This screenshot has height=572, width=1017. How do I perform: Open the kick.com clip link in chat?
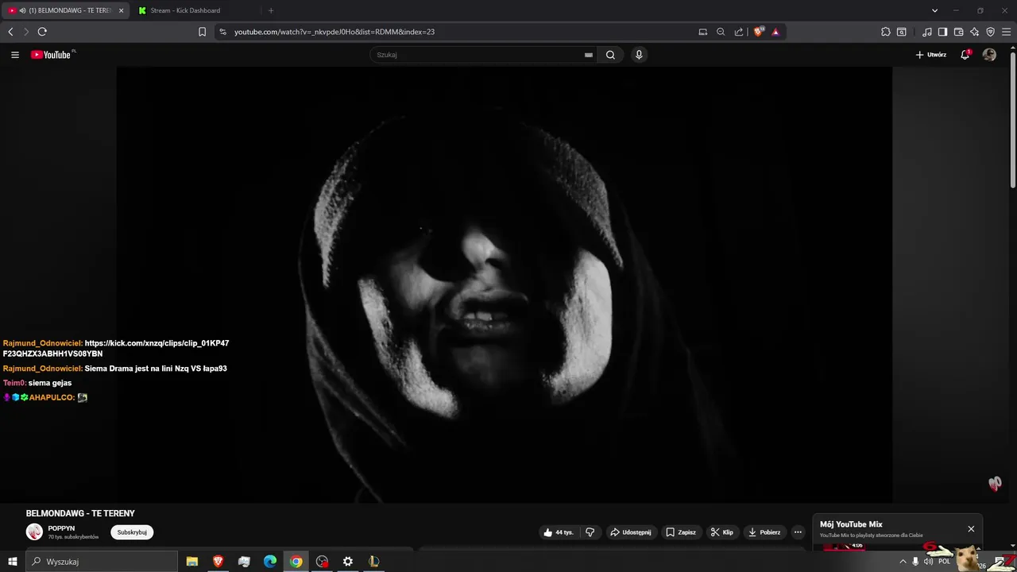(x=116, y=348)
